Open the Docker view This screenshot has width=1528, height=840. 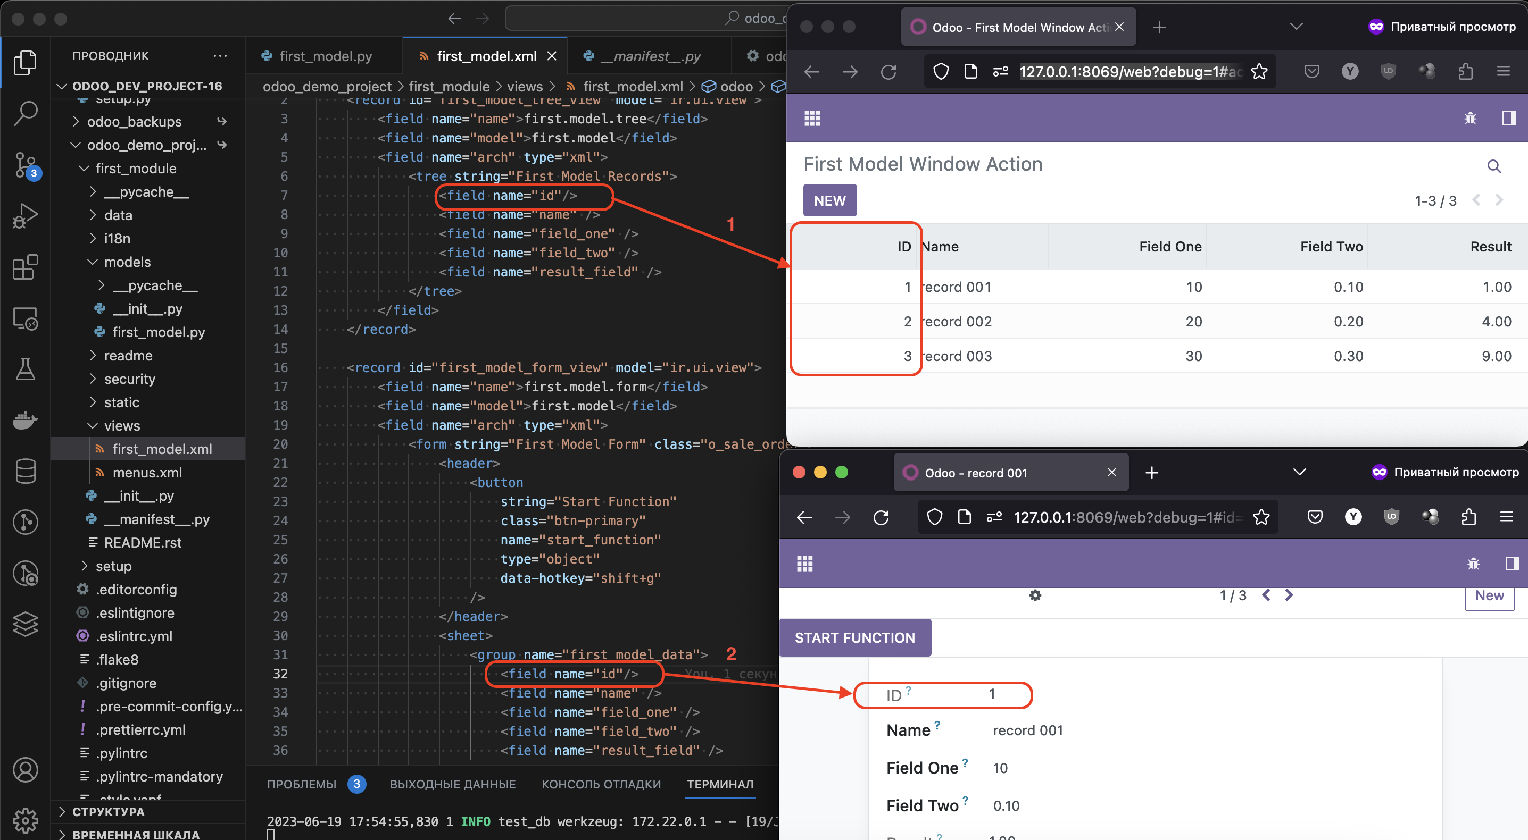pos(25,421)
